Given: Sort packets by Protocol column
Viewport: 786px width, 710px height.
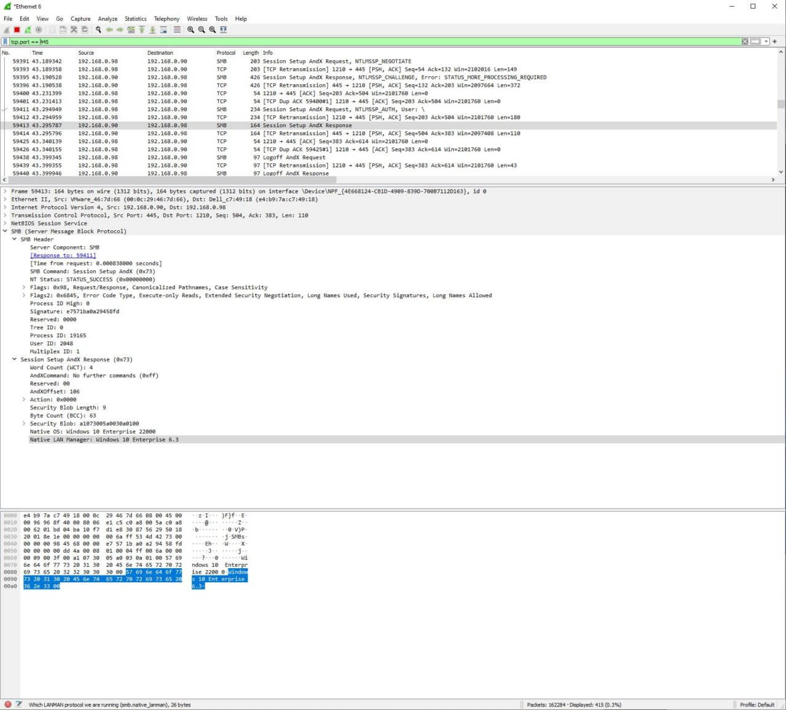Looking at the screenshot, I should [226, 53].
